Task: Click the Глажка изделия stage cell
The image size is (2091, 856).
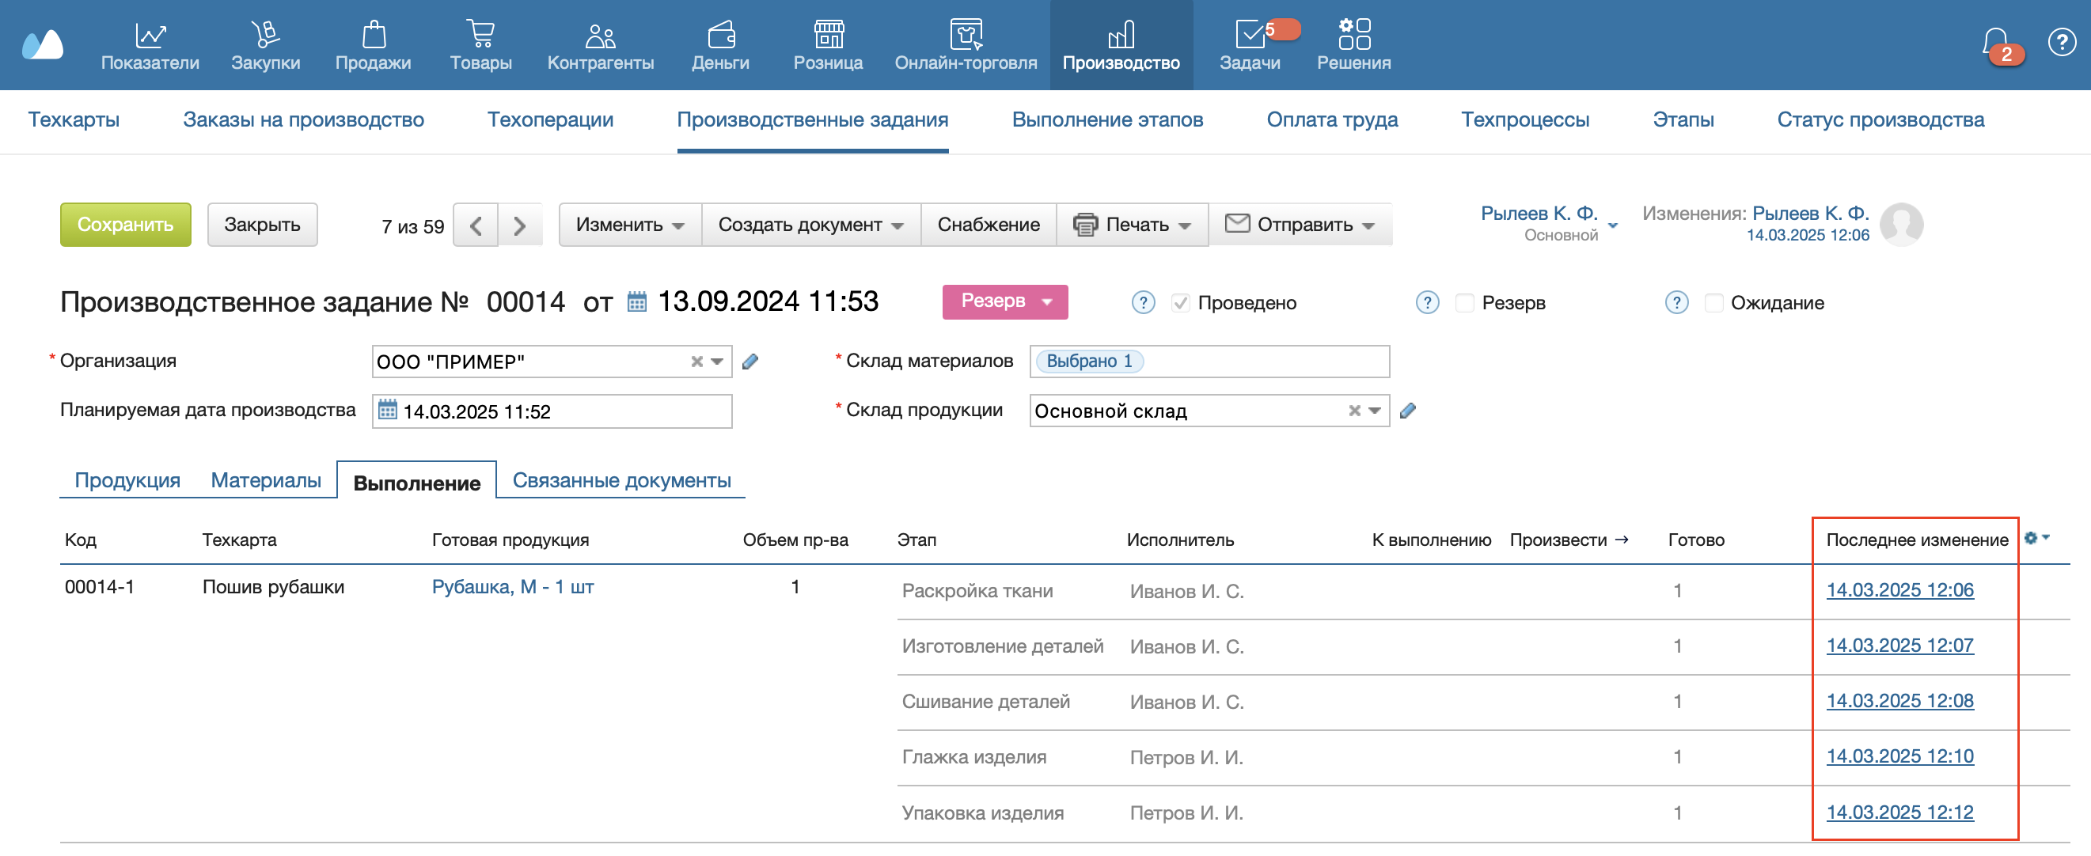Action: pyautogui.click(x=974, y=757)
